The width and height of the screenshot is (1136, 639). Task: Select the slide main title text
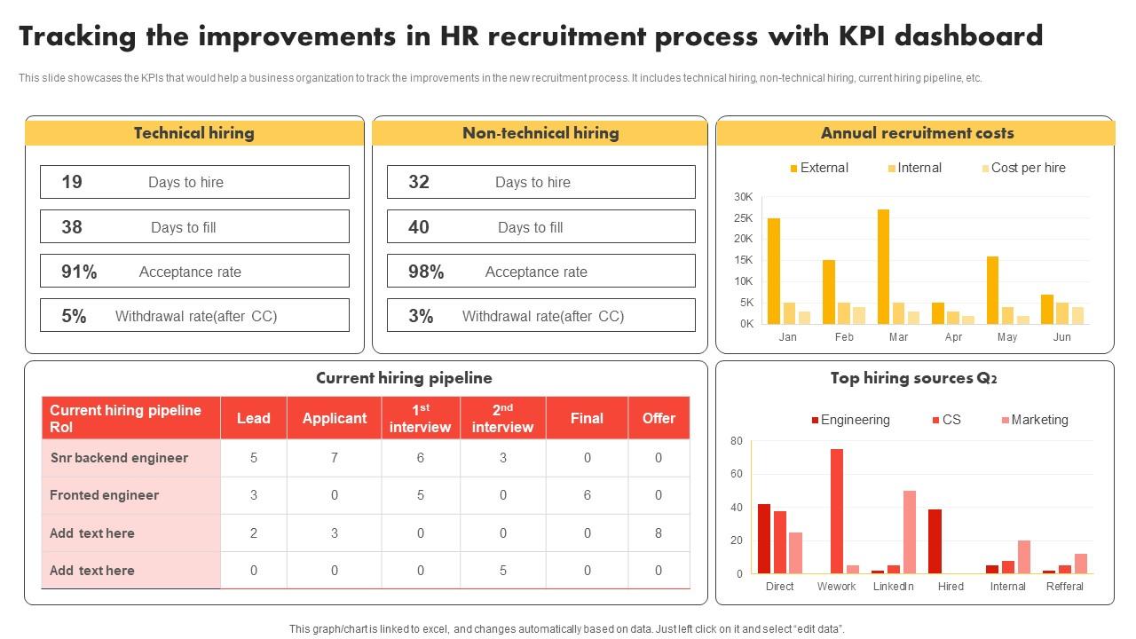tap(531, 36)
